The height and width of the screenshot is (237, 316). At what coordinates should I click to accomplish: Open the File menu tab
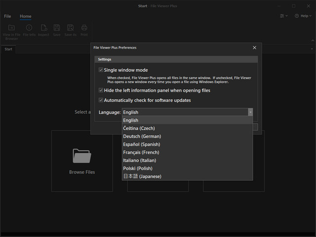7,16
